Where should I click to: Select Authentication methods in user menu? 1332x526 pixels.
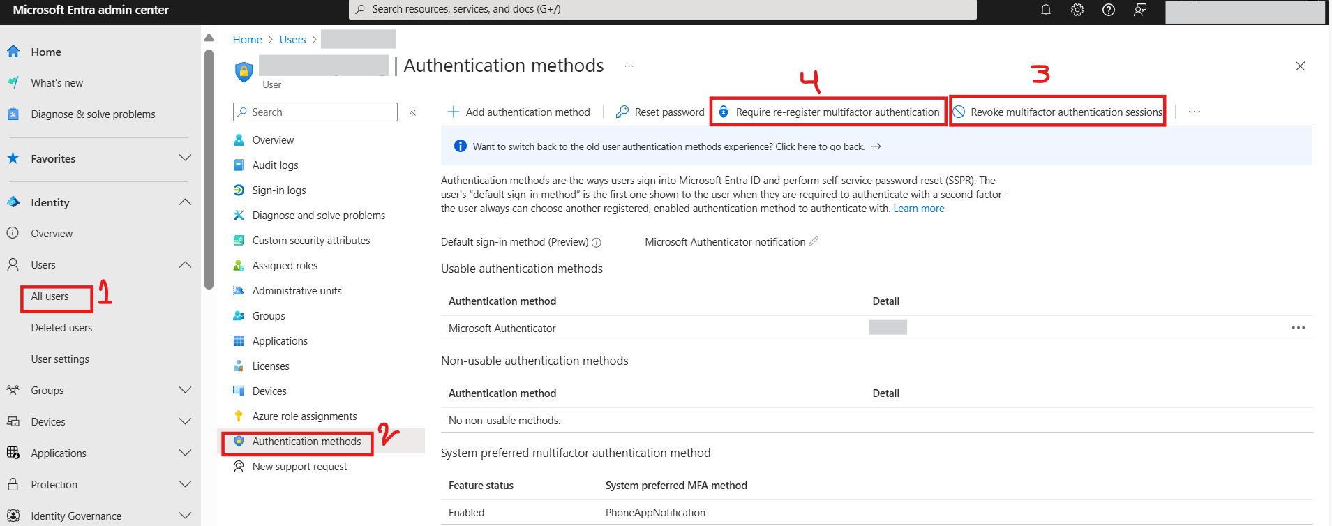(307, 442)
